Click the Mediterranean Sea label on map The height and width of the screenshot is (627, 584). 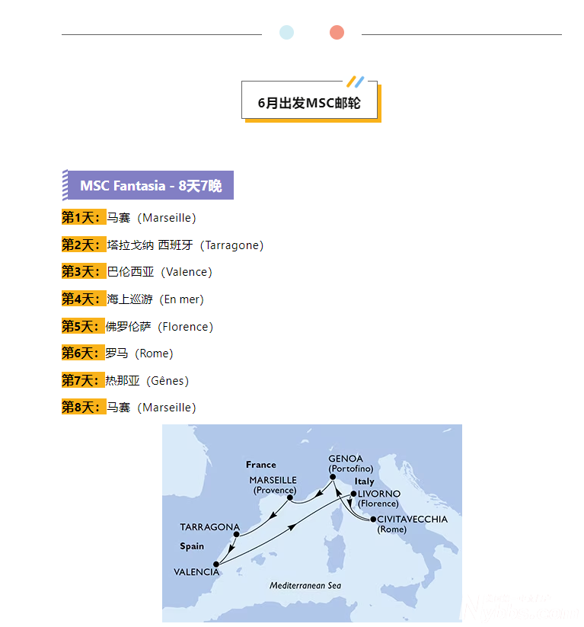[x=305, y=586]
